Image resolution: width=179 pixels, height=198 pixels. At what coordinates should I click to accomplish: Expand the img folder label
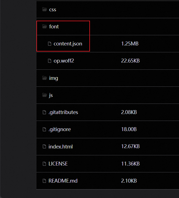(54, 78)
